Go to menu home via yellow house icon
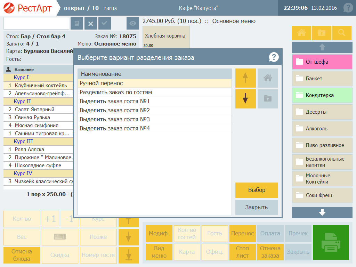356x267 pixels. [301, 33]
